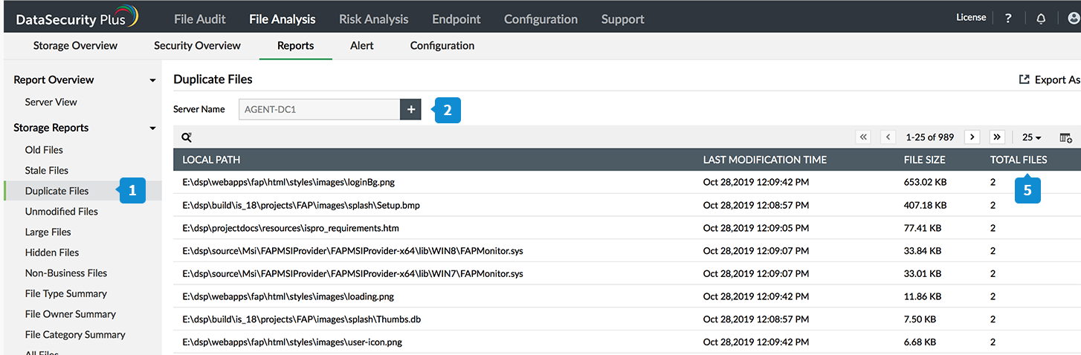Open the add/remove columns icon
1081x355 pixels.
tap(1065, 137)
